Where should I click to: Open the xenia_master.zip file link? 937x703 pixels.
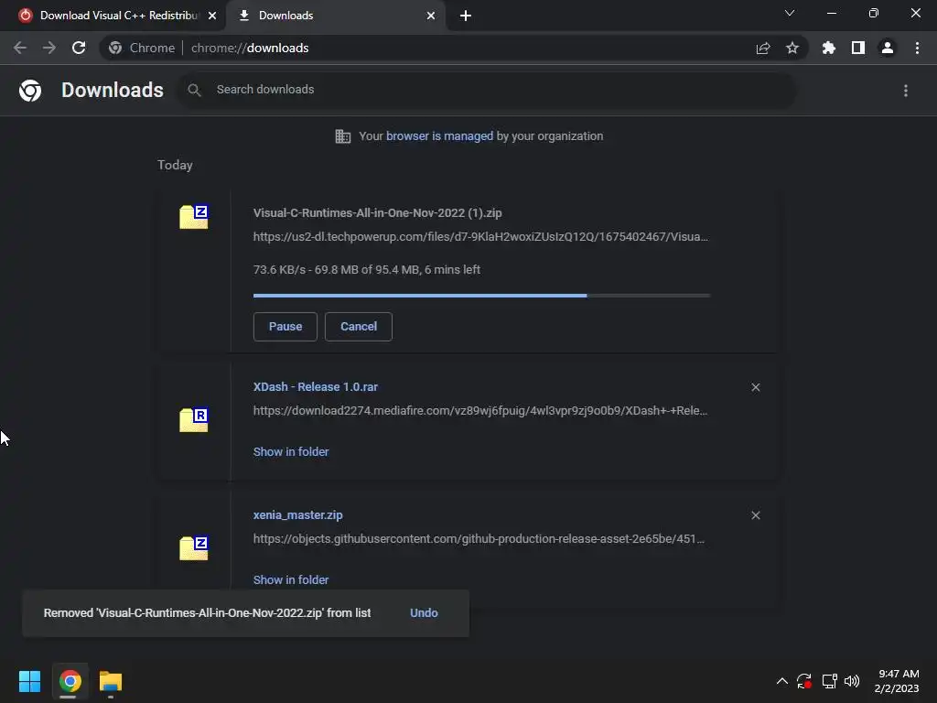click(297, 514)
